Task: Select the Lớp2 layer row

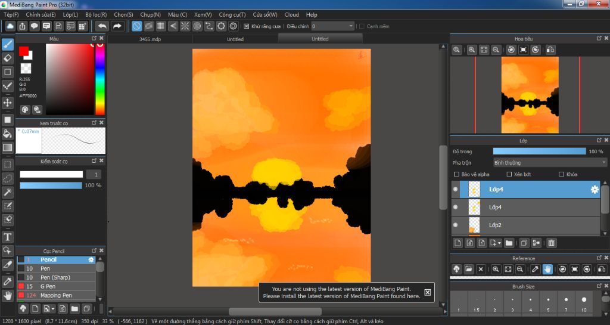Action: click(x=526, y=225)
